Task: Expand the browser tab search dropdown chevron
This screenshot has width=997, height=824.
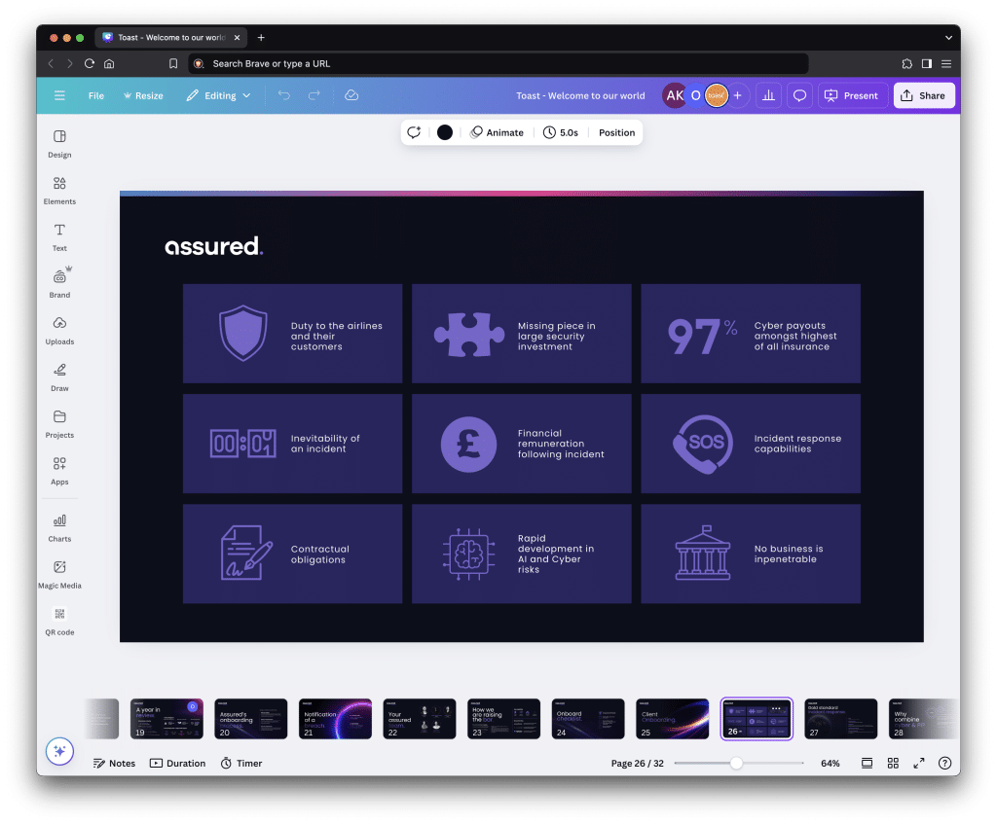Action: (x=948, y=37)
